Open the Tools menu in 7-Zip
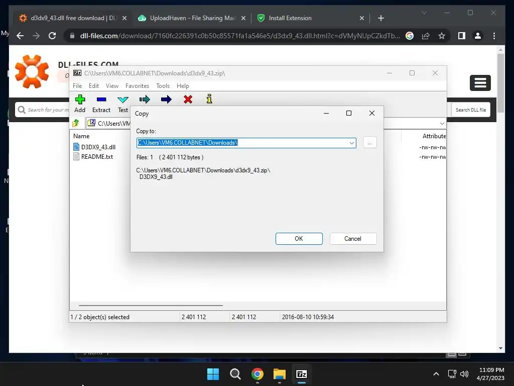Screen dimensions: 514x386 pyautogui.click(x=163, y=85)
